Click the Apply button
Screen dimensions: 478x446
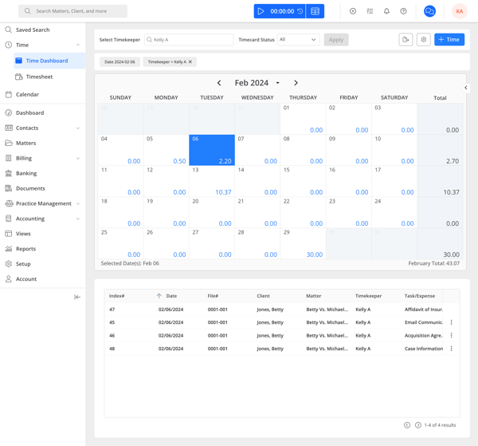point(336,40)
